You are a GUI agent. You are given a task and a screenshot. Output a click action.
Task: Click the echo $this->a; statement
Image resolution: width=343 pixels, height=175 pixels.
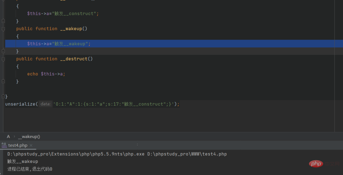46,74
